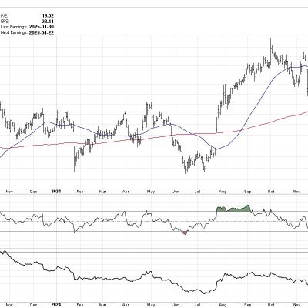308x308 pixels.
Task: Click the June price low bar
Action: [x=186, y=170]
